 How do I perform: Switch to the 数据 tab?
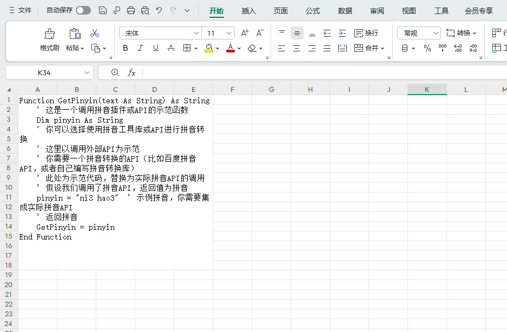point(345,11)
